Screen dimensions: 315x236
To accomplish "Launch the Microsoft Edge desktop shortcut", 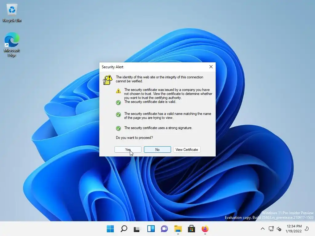I will tap(12, 45).
